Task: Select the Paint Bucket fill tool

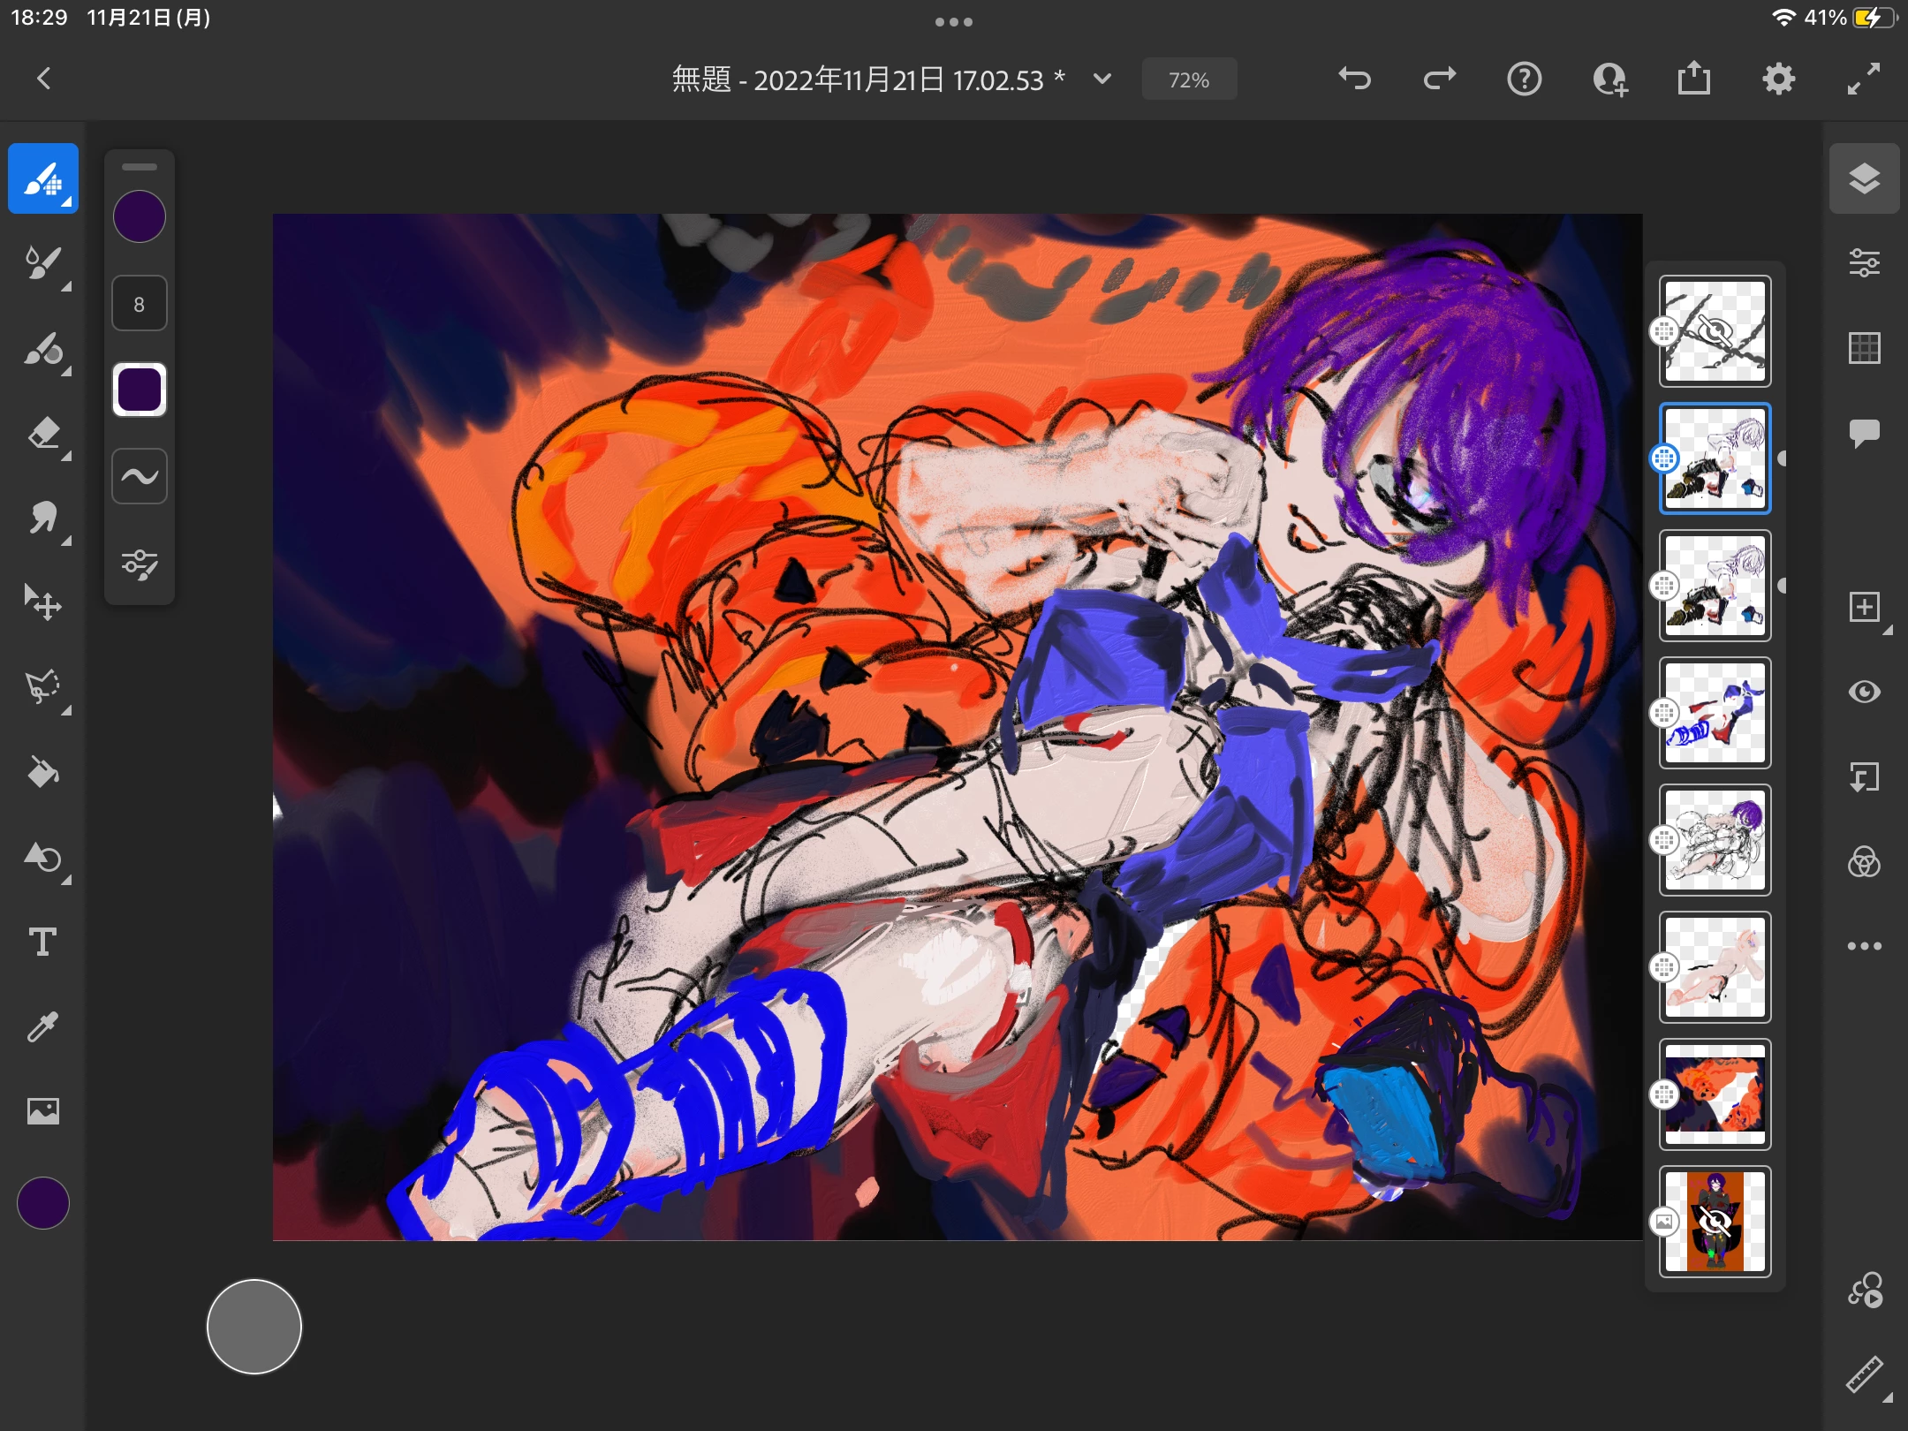Action: 43,773
